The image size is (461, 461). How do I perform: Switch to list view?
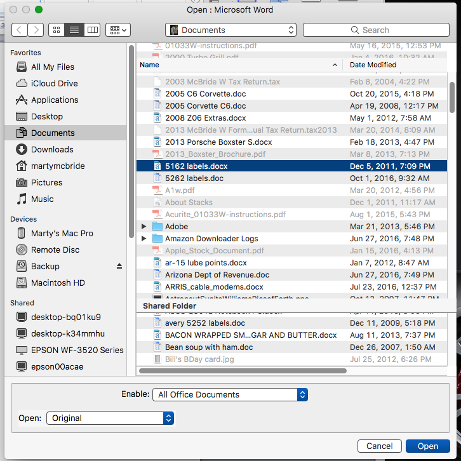[x=74, y=30]
